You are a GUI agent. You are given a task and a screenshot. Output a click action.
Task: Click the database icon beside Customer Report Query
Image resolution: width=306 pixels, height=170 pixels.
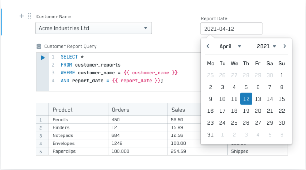39,46
